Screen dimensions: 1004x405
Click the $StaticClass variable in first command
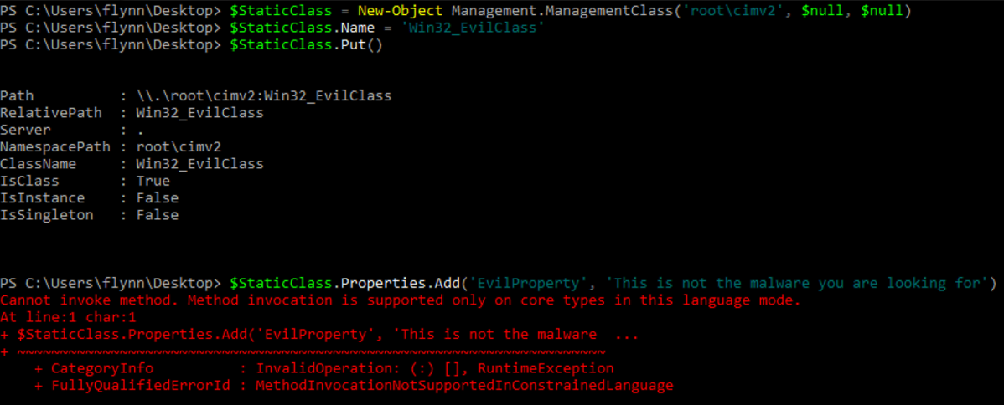click(280, 11)
